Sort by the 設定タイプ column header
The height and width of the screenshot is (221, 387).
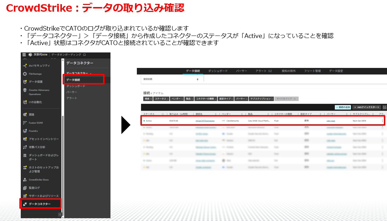[306, 114]
